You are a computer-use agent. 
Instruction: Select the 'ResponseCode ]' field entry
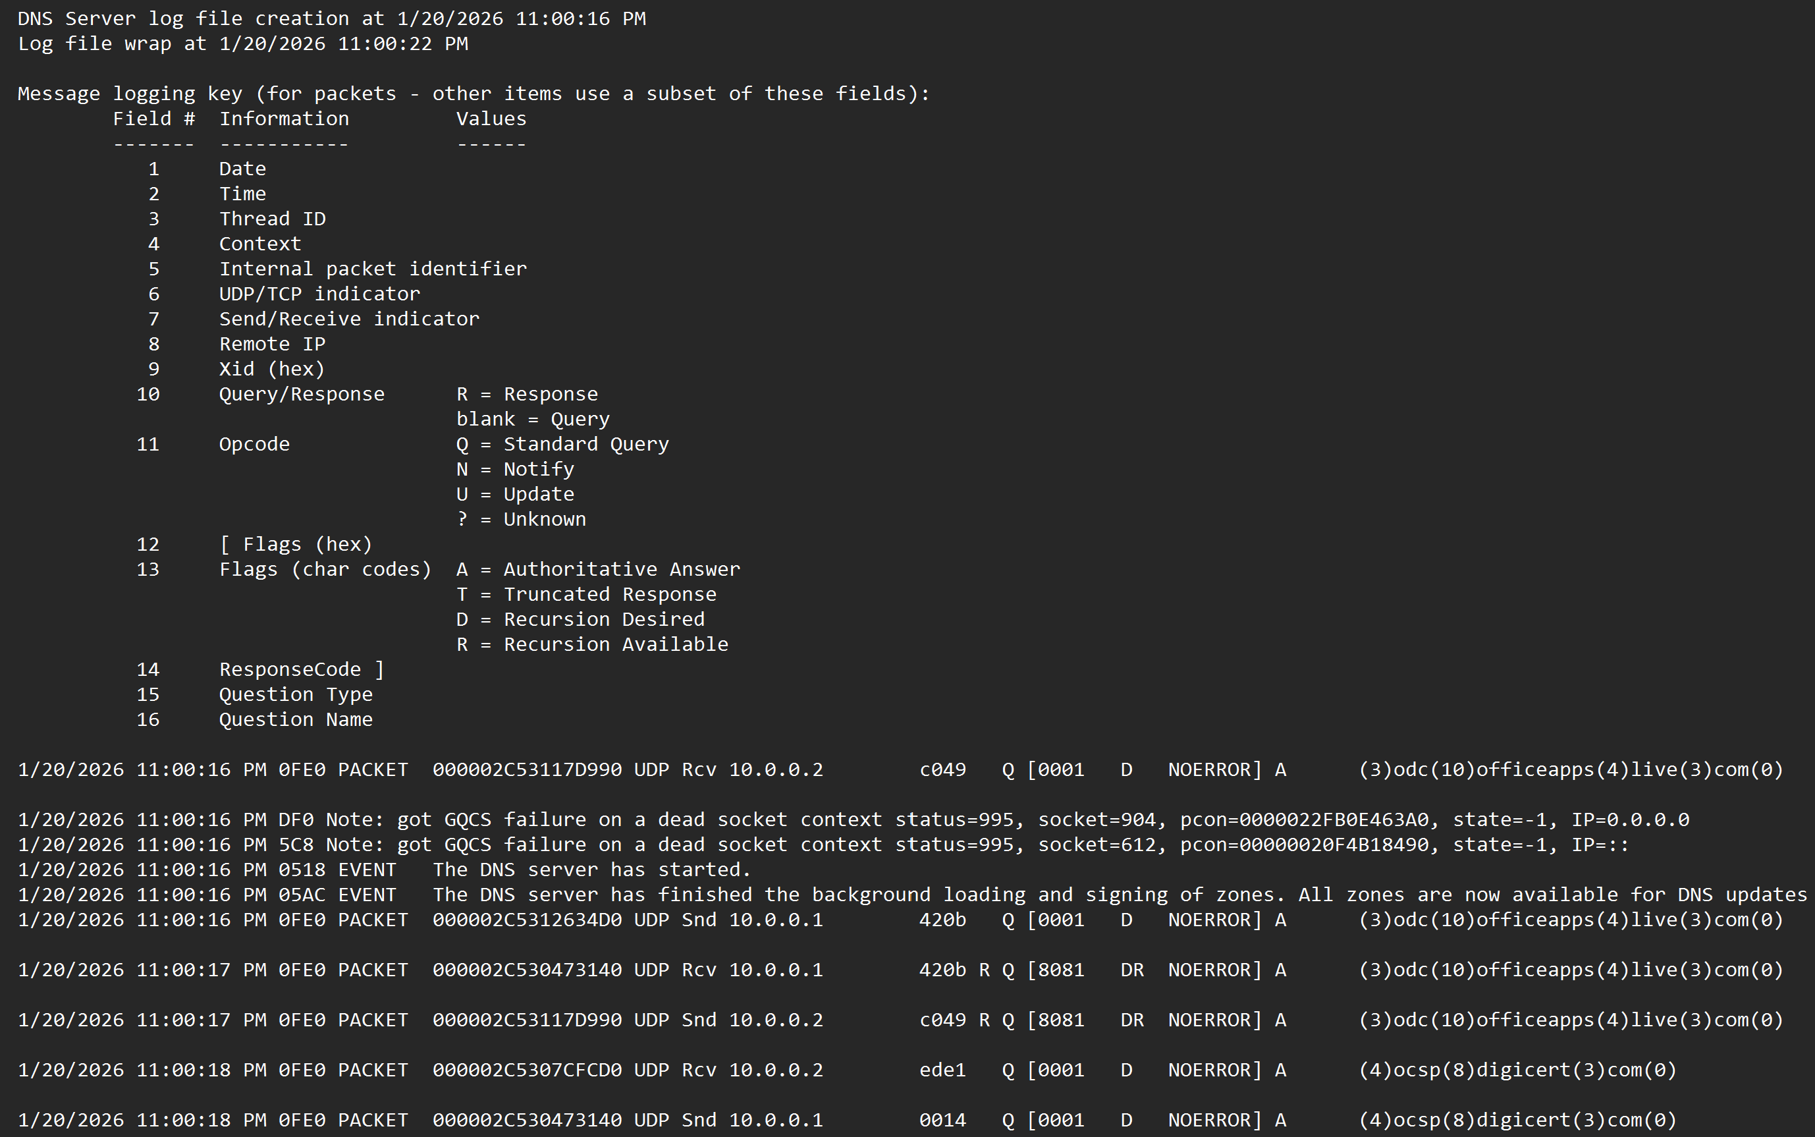(300, 669)
